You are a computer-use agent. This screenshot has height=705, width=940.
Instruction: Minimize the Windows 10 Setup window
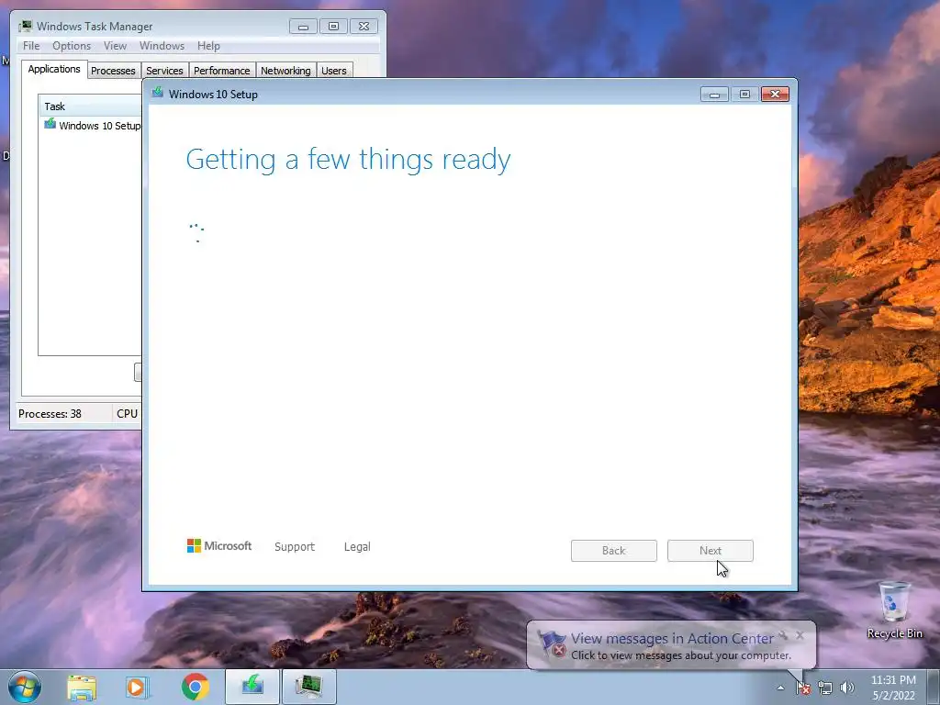[x=714, y=95]
